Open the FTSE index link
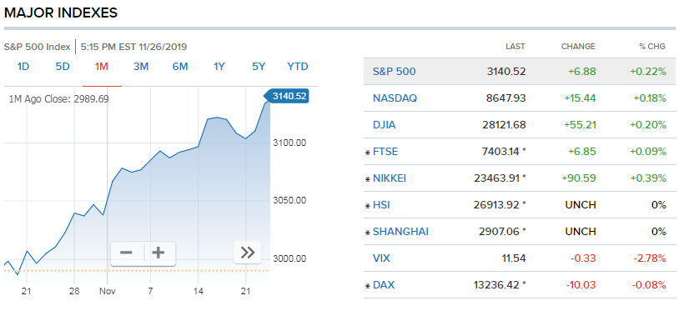This screenshot has height=311, width=679. pos(385,152)
